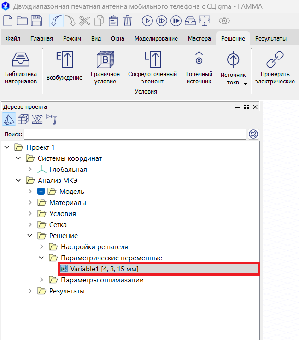Expand the Результаты tree node
This screenshot has height=340, width=299.
coord(30,291)
